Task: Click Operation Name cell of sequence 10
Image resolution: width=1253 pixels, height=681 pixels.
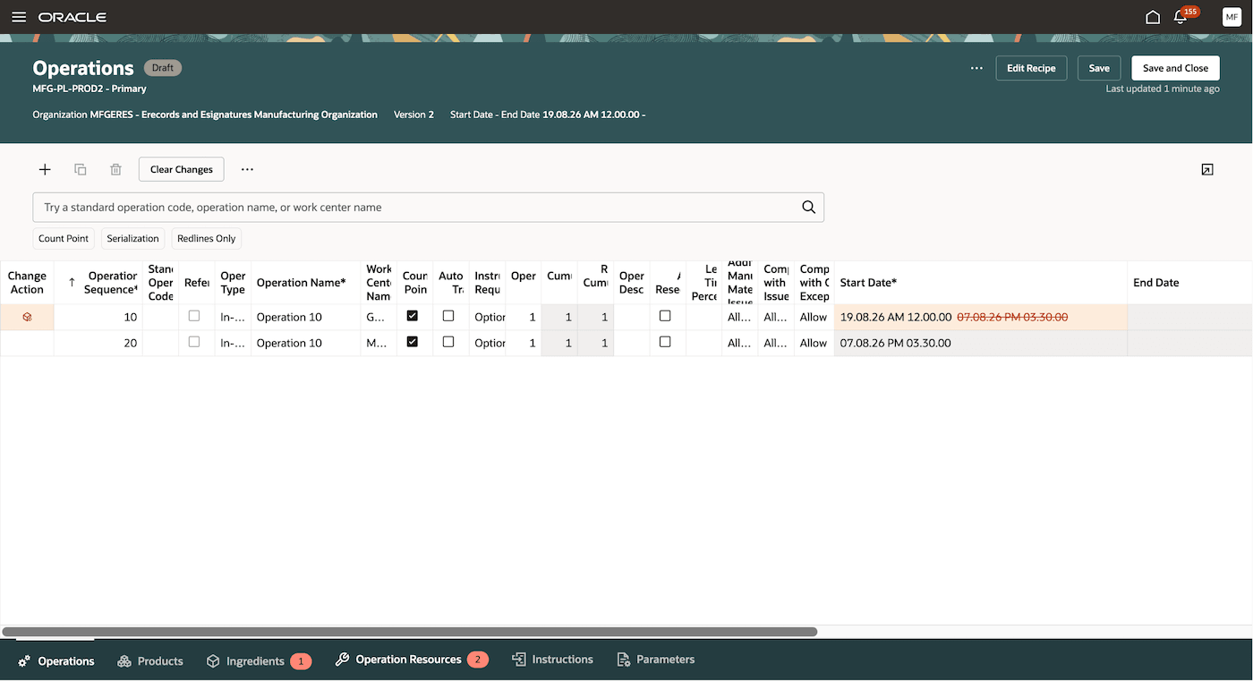Action: (x=306, y=317)
